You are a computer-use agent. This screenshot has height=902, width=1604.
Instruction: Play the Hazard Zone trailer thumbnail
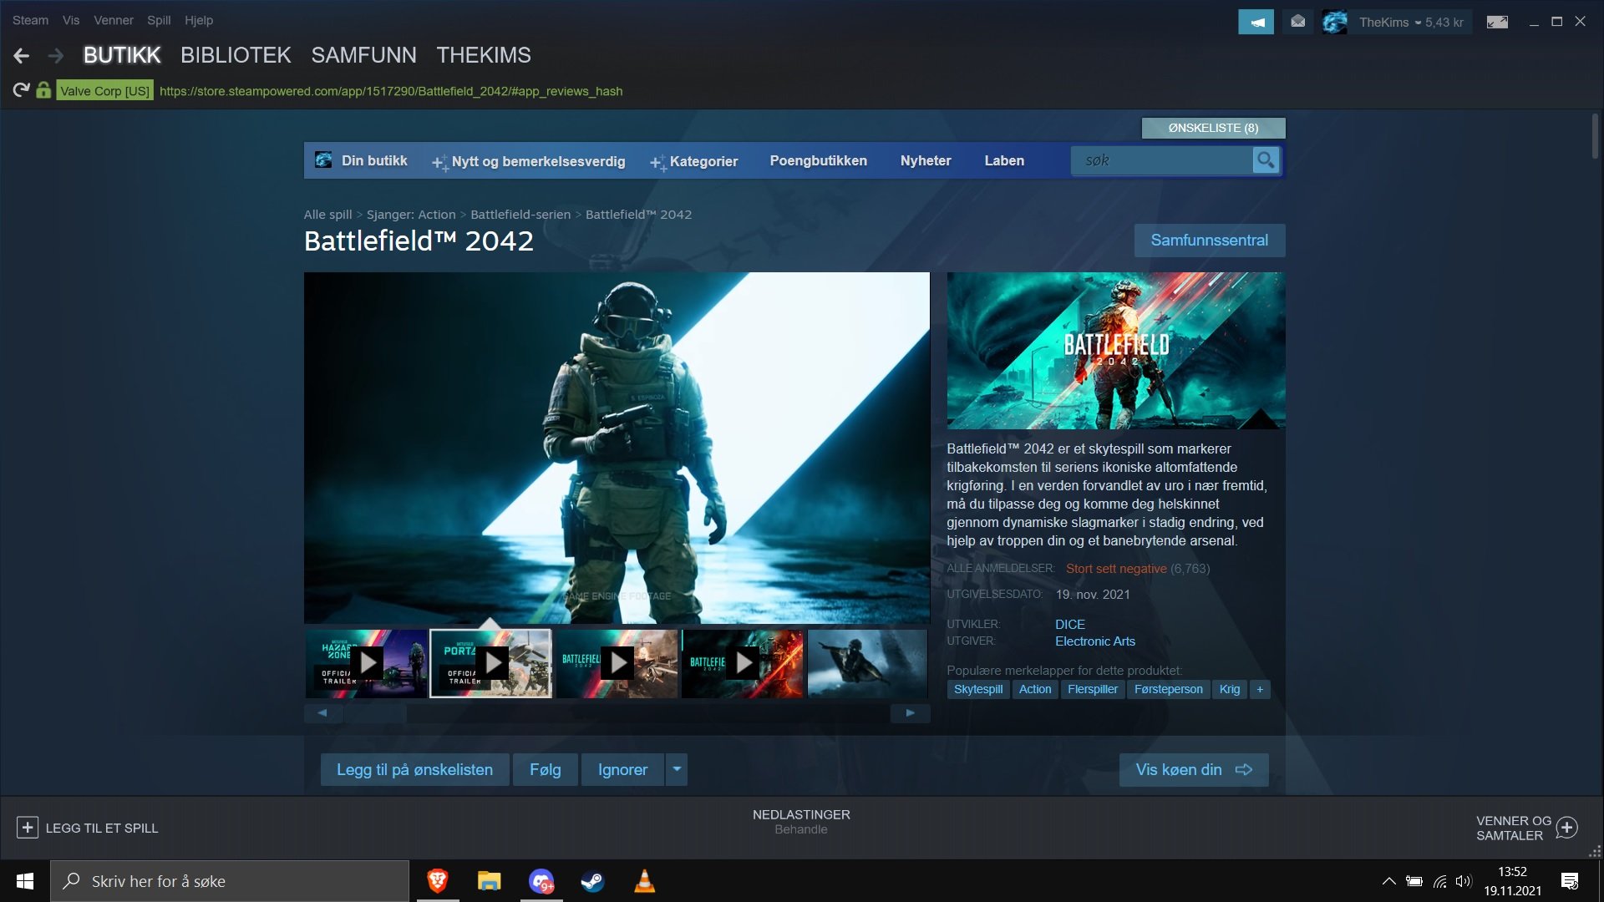[367, 663]
